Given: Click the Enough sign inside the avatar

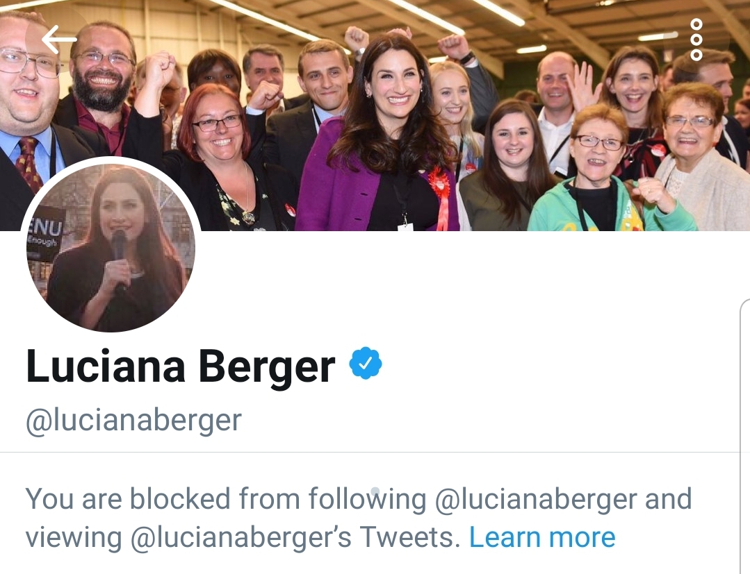Looking at the screenshot, I should point(44,233).
